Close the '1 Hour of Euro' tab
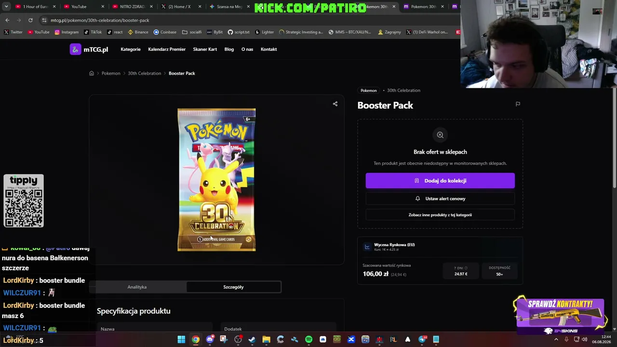The image size is (617, 347). click(x=54, y=7)
